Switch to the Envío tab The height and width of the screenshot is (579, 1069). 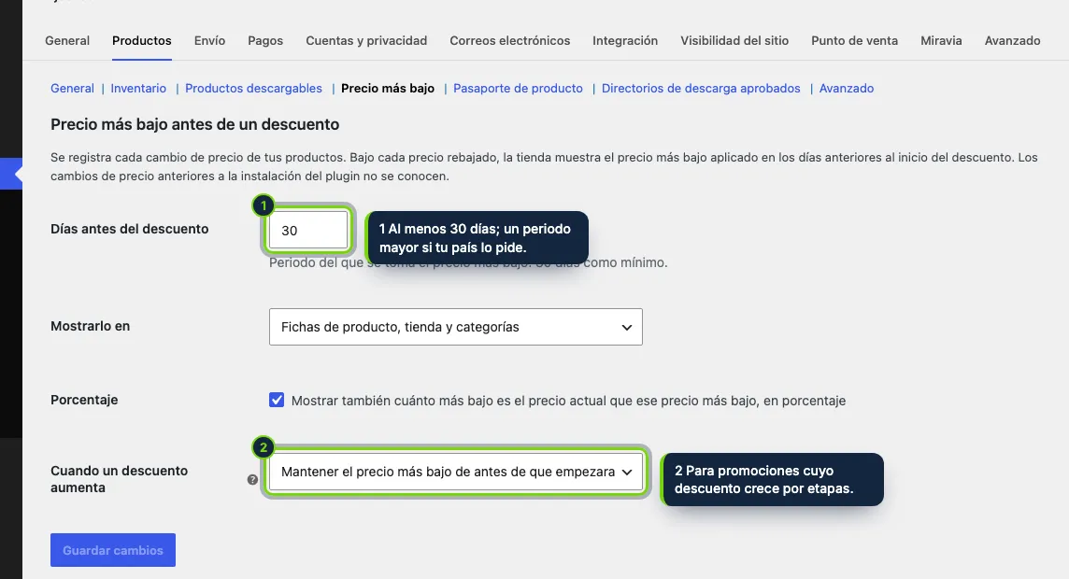coord(209,41)
